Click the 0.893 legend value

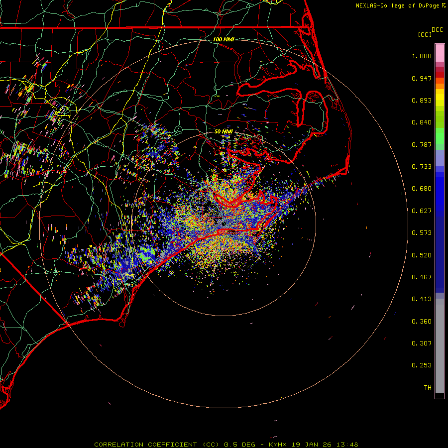(x=422, y=100)
